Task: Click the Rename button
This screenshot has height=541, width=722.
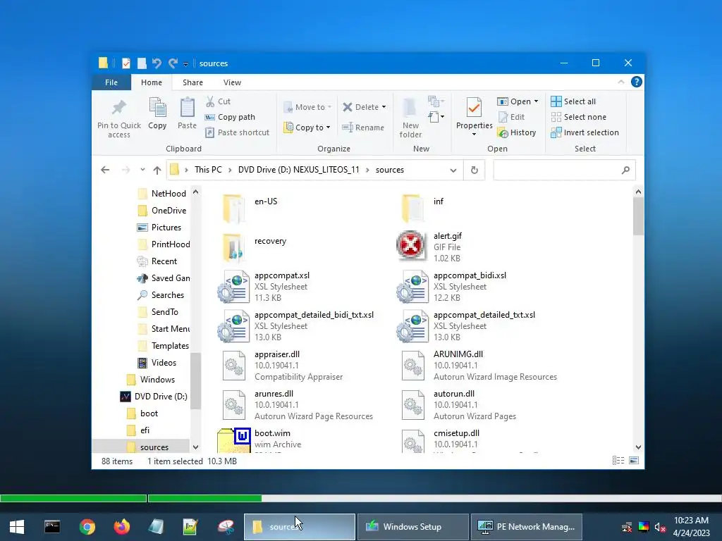Action: point(363,128)
